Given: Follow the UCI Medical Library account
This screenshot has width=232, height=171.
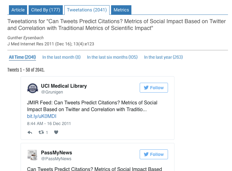Looking at the screenshot, I should (154, 88).
